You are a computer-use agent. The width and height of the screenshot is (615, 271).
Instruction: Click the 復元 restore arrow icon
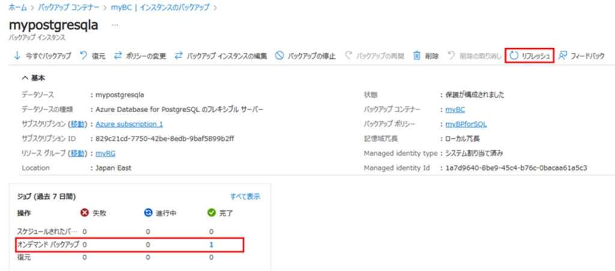83,56
